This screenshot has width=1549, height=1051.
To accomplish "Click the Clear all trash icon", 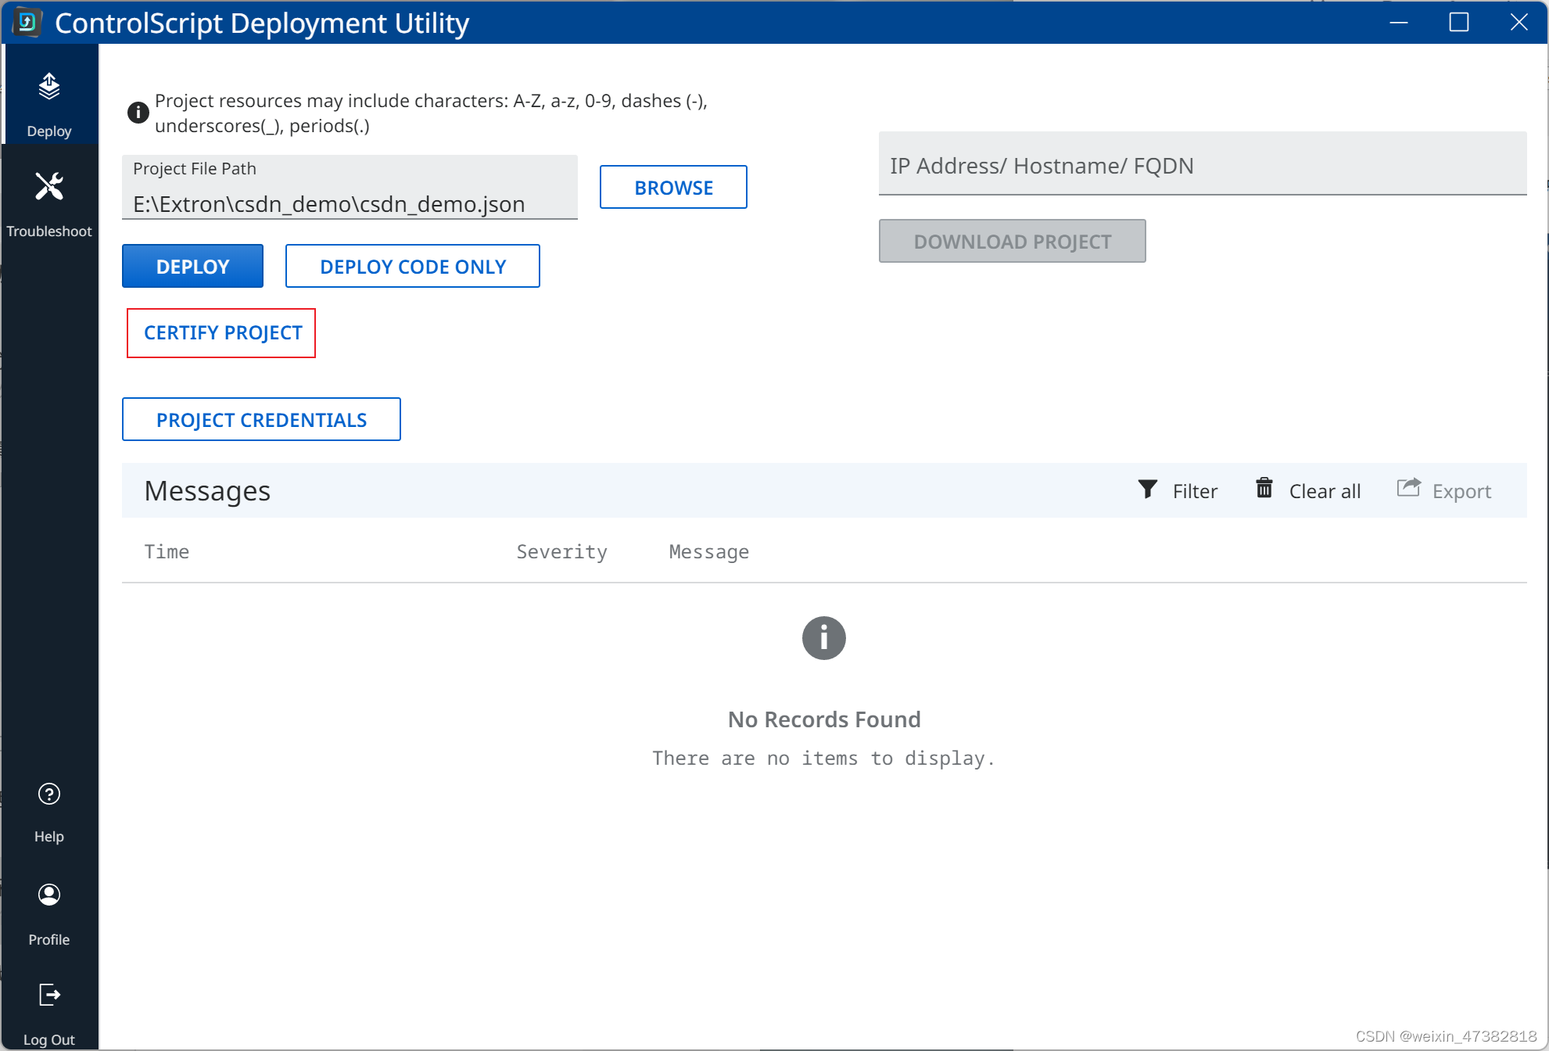I will pos(1264,489).
